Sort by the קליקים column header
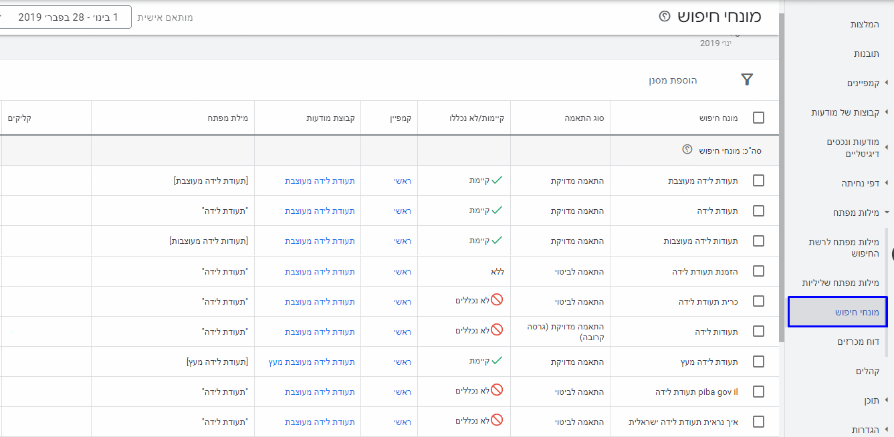The width and height of the screenshot is (894, 437). point(19,118)
